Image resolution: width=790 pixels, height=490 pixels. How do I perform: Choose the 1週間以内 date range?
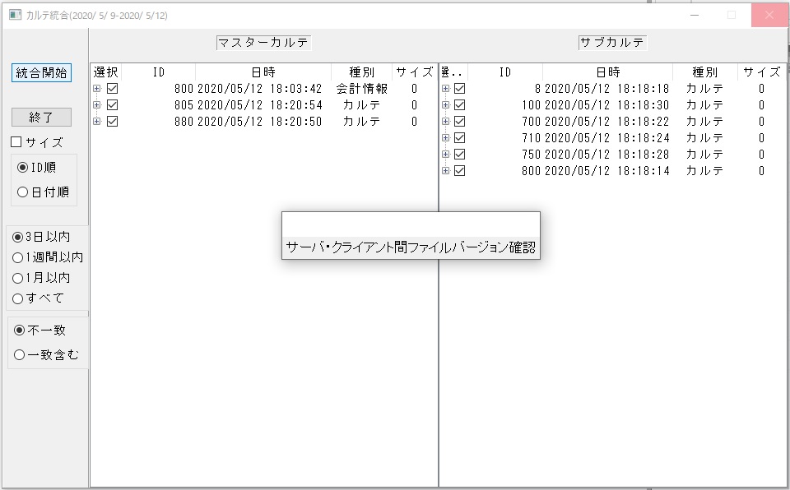pyautogui.click(x=18, y=257)
